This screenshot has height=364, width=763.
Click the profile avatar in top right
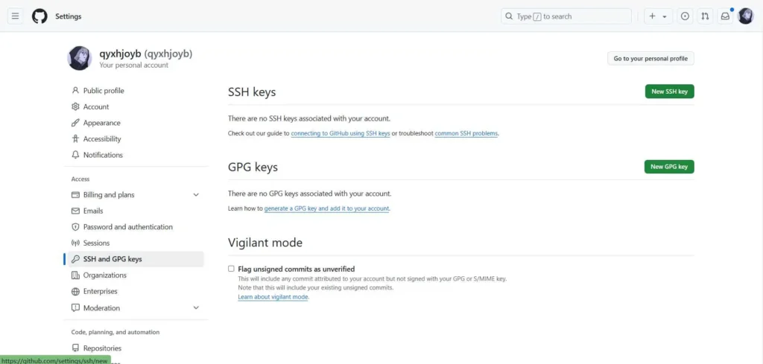pyautogui.click(x=745, y=16)
